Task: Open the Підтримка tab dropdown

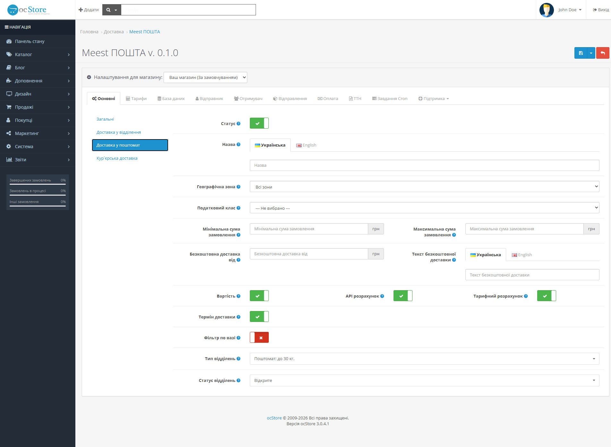Action: pos(433,98)
